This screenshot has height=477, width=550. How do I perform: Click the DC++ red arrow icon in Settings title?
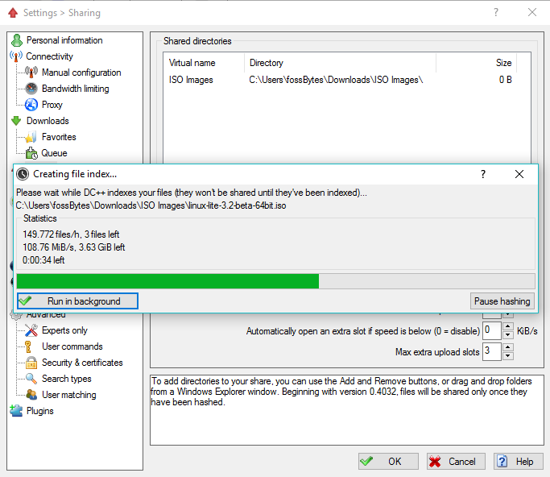tap(13, 13)
